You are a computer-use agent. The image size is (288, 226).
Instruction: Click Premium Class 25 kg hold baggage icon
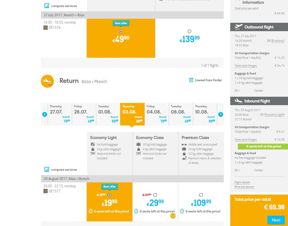[184, 149]
